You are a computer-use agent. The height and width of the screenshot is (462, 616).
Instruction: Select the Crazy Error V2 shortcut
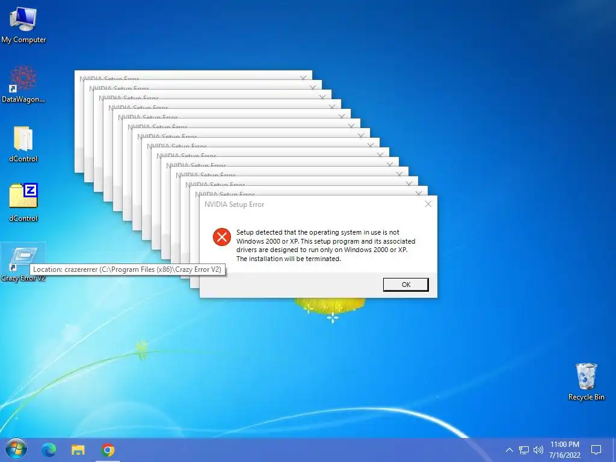[x=23, y=263]
